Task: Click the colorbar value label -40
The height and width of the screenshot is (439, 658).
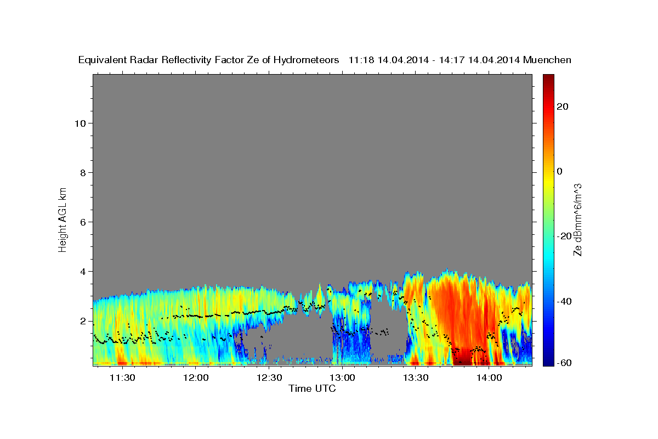Action: (564, 301)
